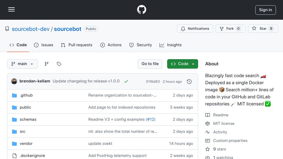Open the sourcebot repository name link
Image resolution: width=283 pixels, height=159 pixels.
click(x=68, y=29)
